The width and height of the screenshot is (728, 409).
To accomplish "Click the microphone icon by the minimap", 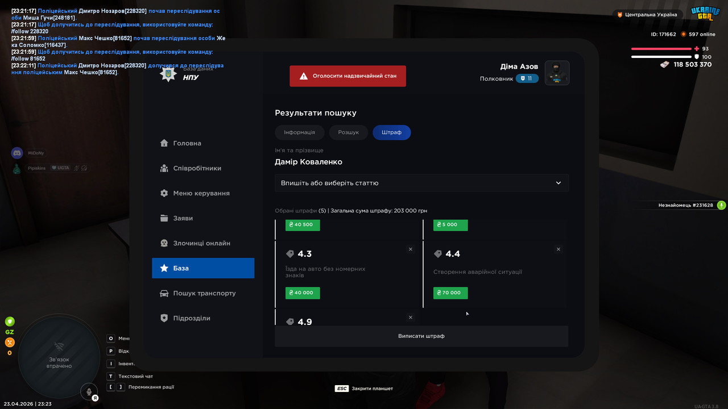I will click(x=88, y=391).
